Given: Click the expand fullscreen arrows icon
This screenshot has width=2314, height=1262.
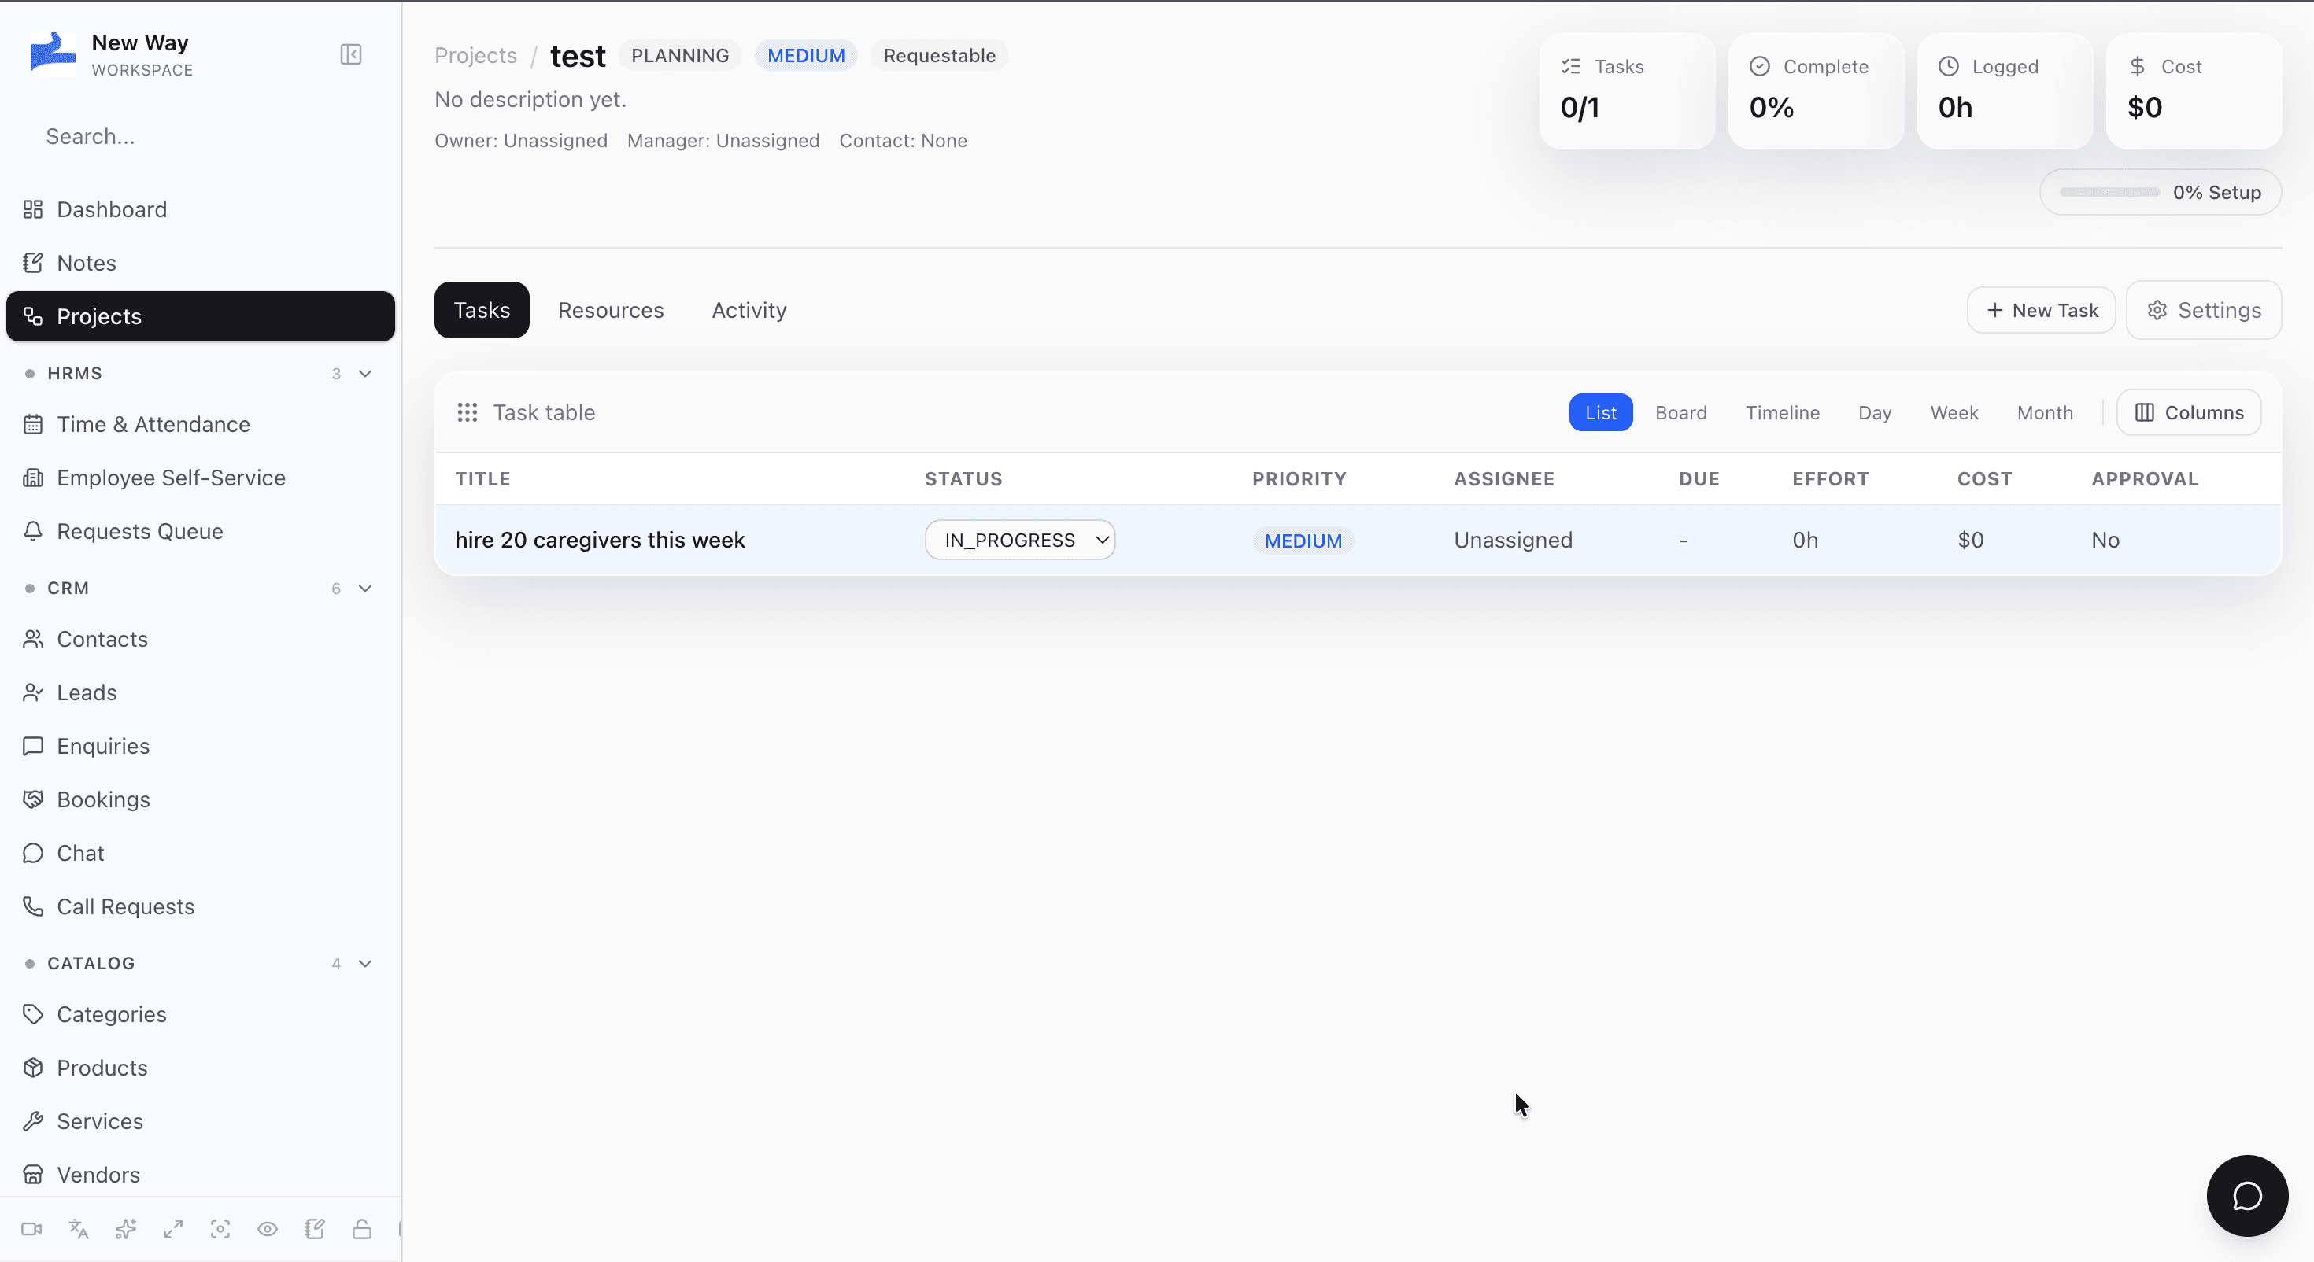Looking at the screenshot, I should 173,1229.
